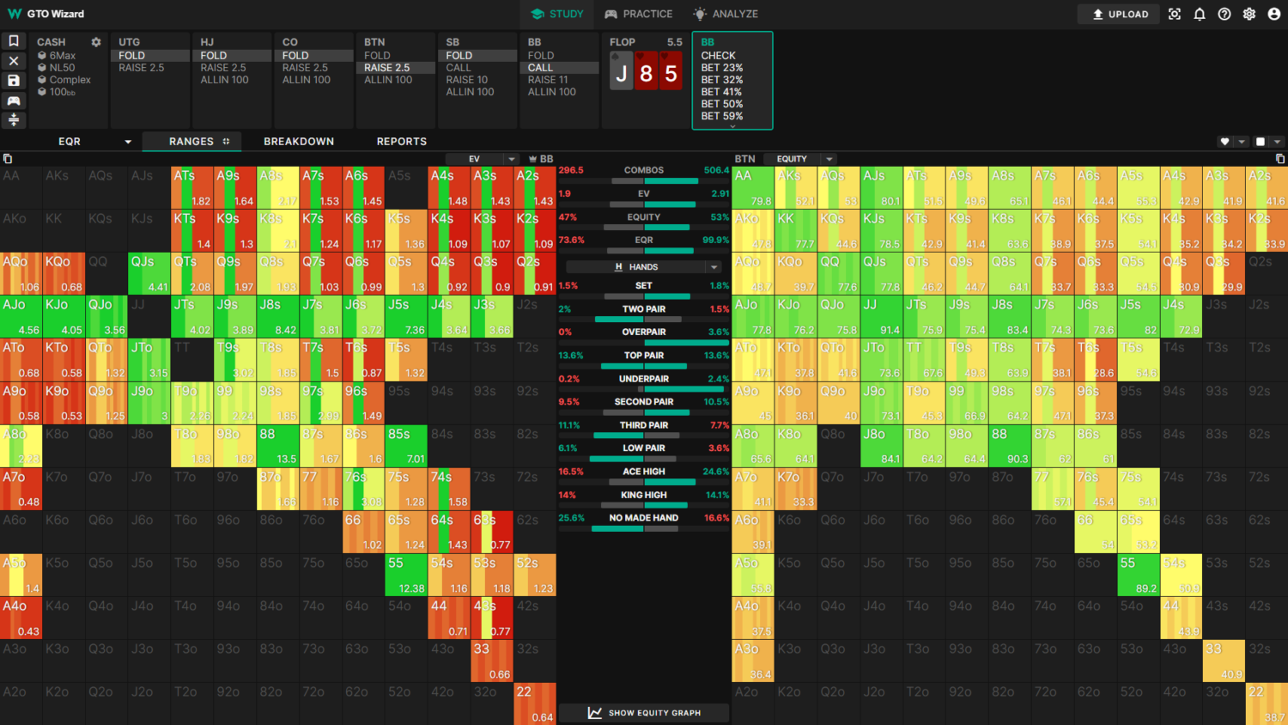The height and width of the screenshot is (725, 1288).
Task: Click the J flop card
Action: (621, 72)
